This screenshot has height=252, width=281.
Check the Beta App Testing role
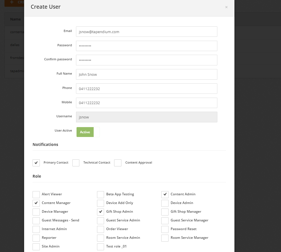click(x=100, y=194)
